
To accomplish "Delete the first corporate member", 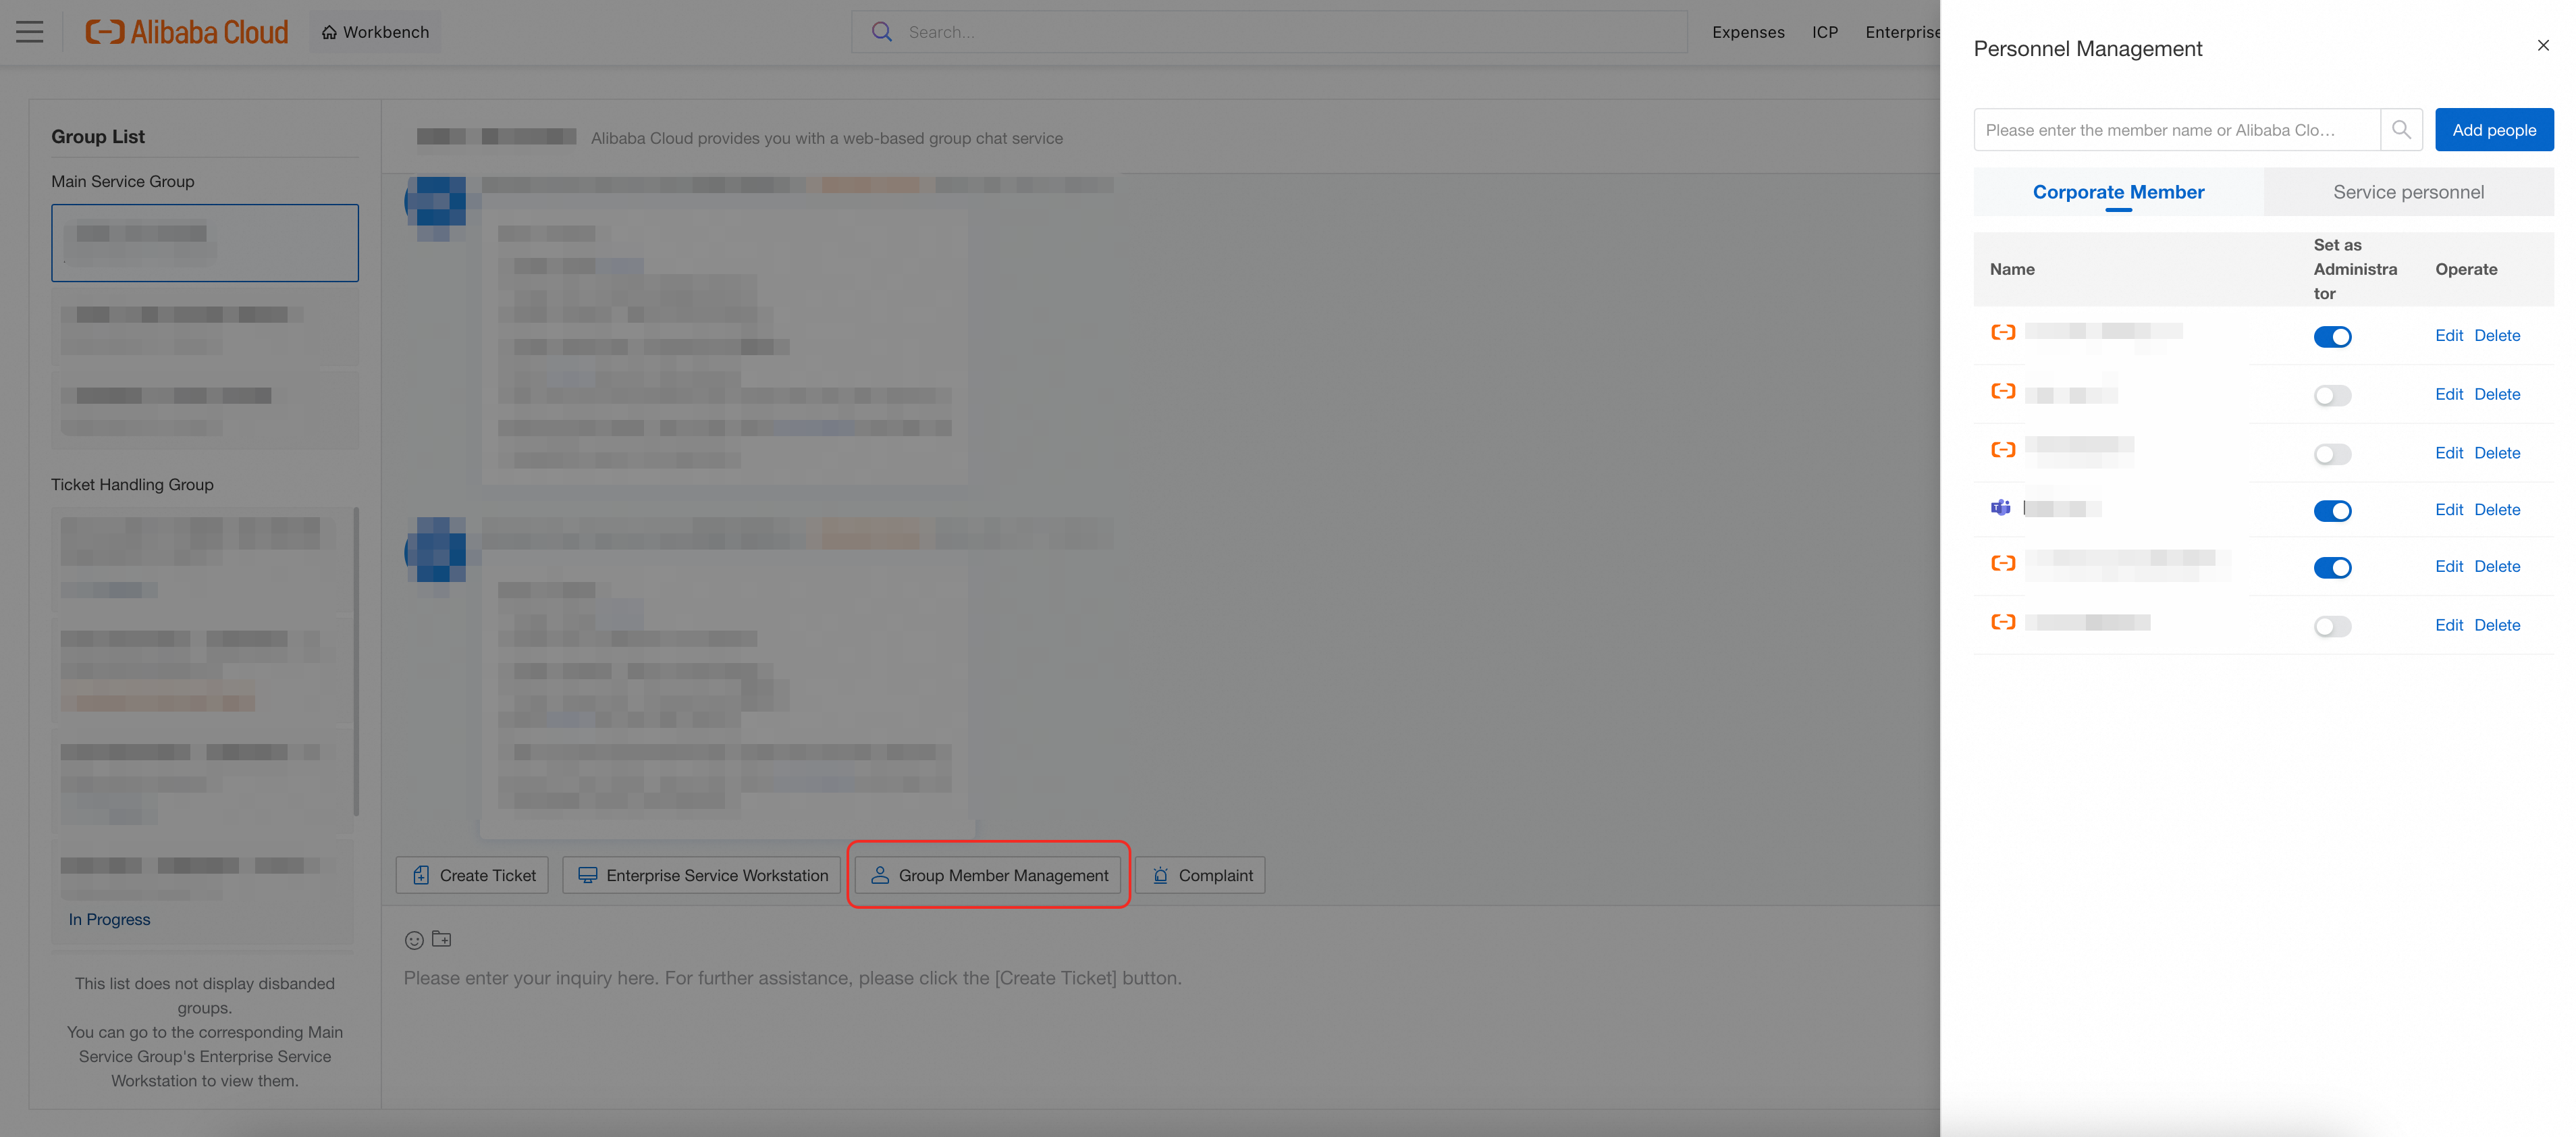I will [2497, 336].
